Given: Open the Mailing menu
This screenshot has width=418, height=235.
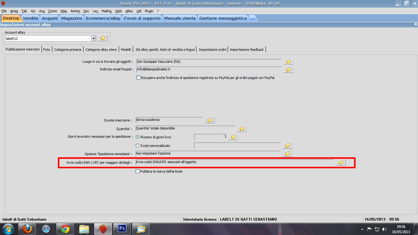Looking at the screenshot, I should click(x=106, y=11).
